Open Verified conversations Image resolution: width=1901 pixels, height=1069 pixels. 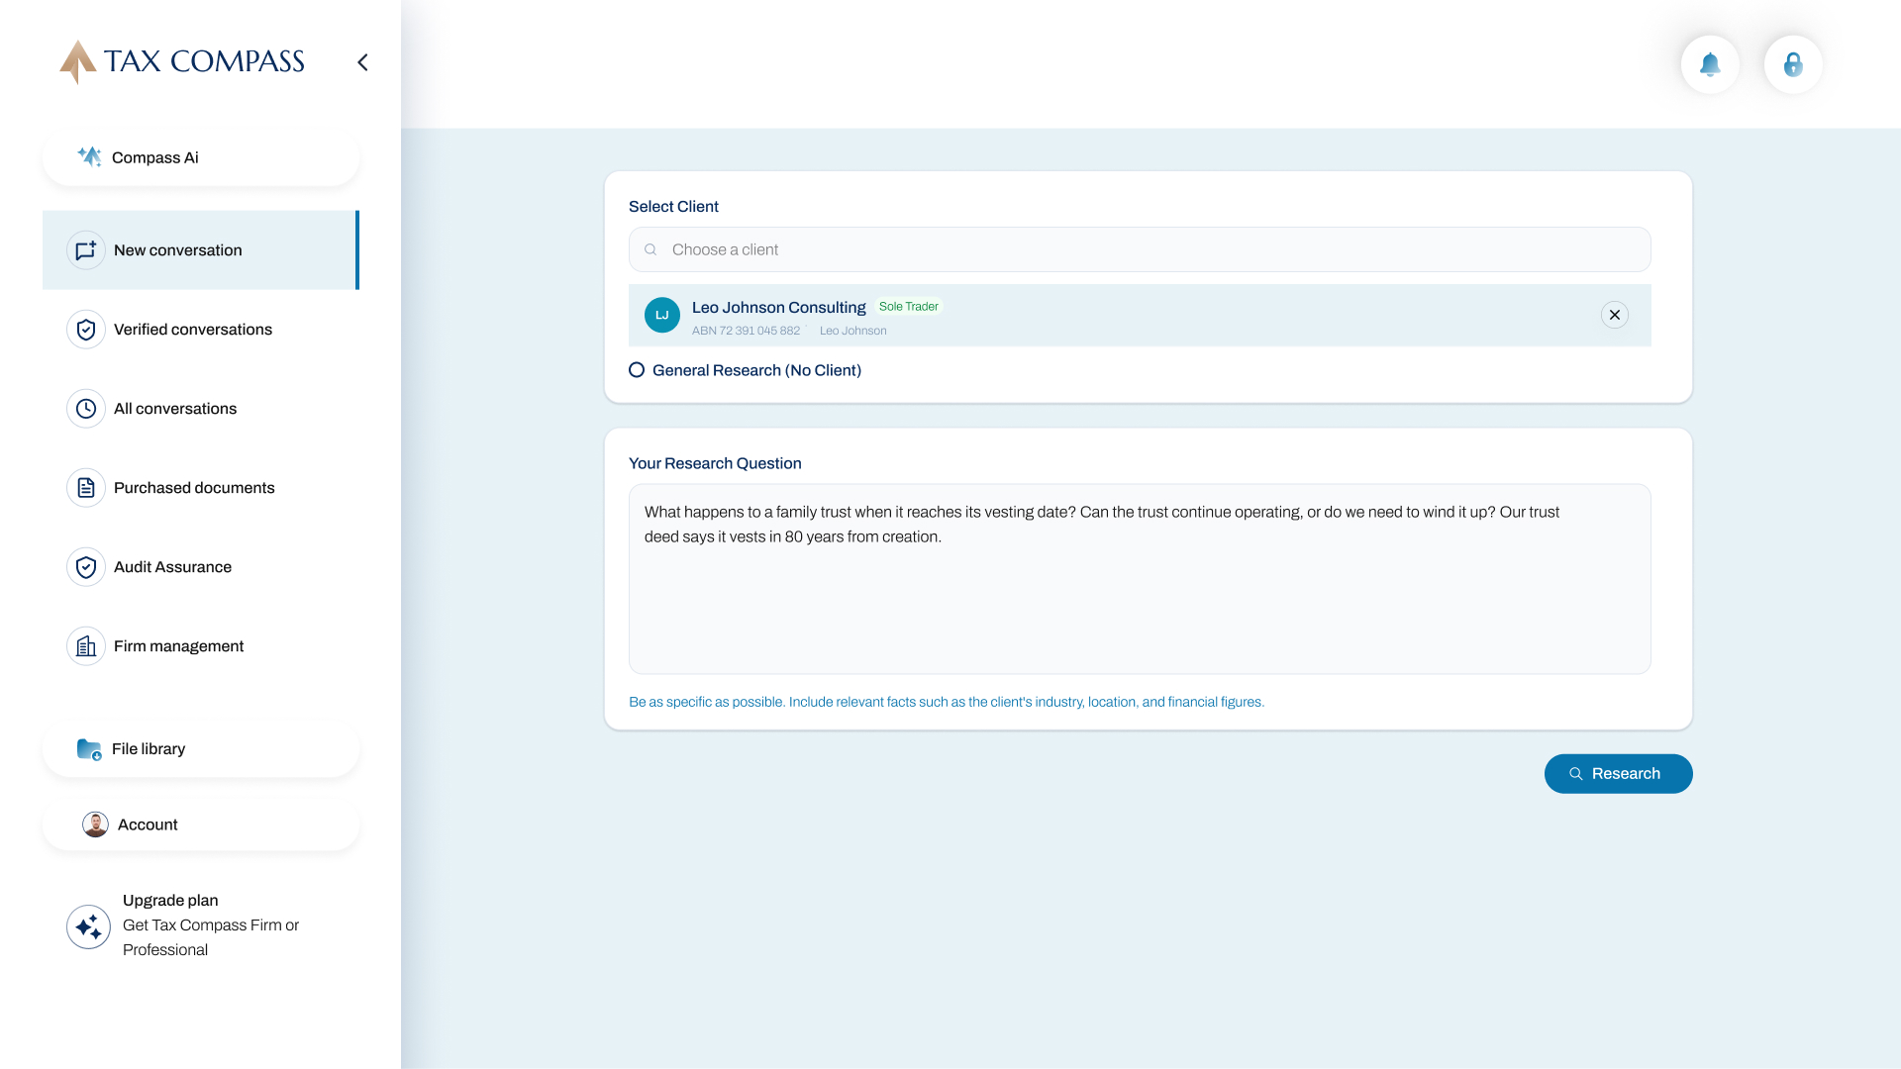tap(200, 330)
